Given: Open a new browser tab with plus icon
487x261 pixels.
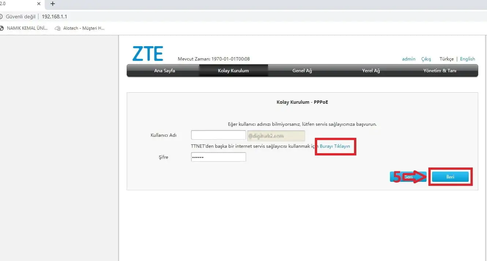Looking at the screenshot, I should pos(52,4).
